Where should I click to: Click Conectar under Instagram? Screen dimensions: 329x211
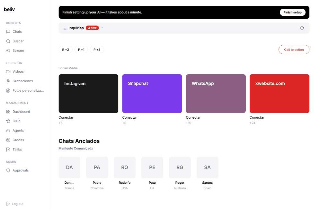pyautogui.click(x=66, y=117)
